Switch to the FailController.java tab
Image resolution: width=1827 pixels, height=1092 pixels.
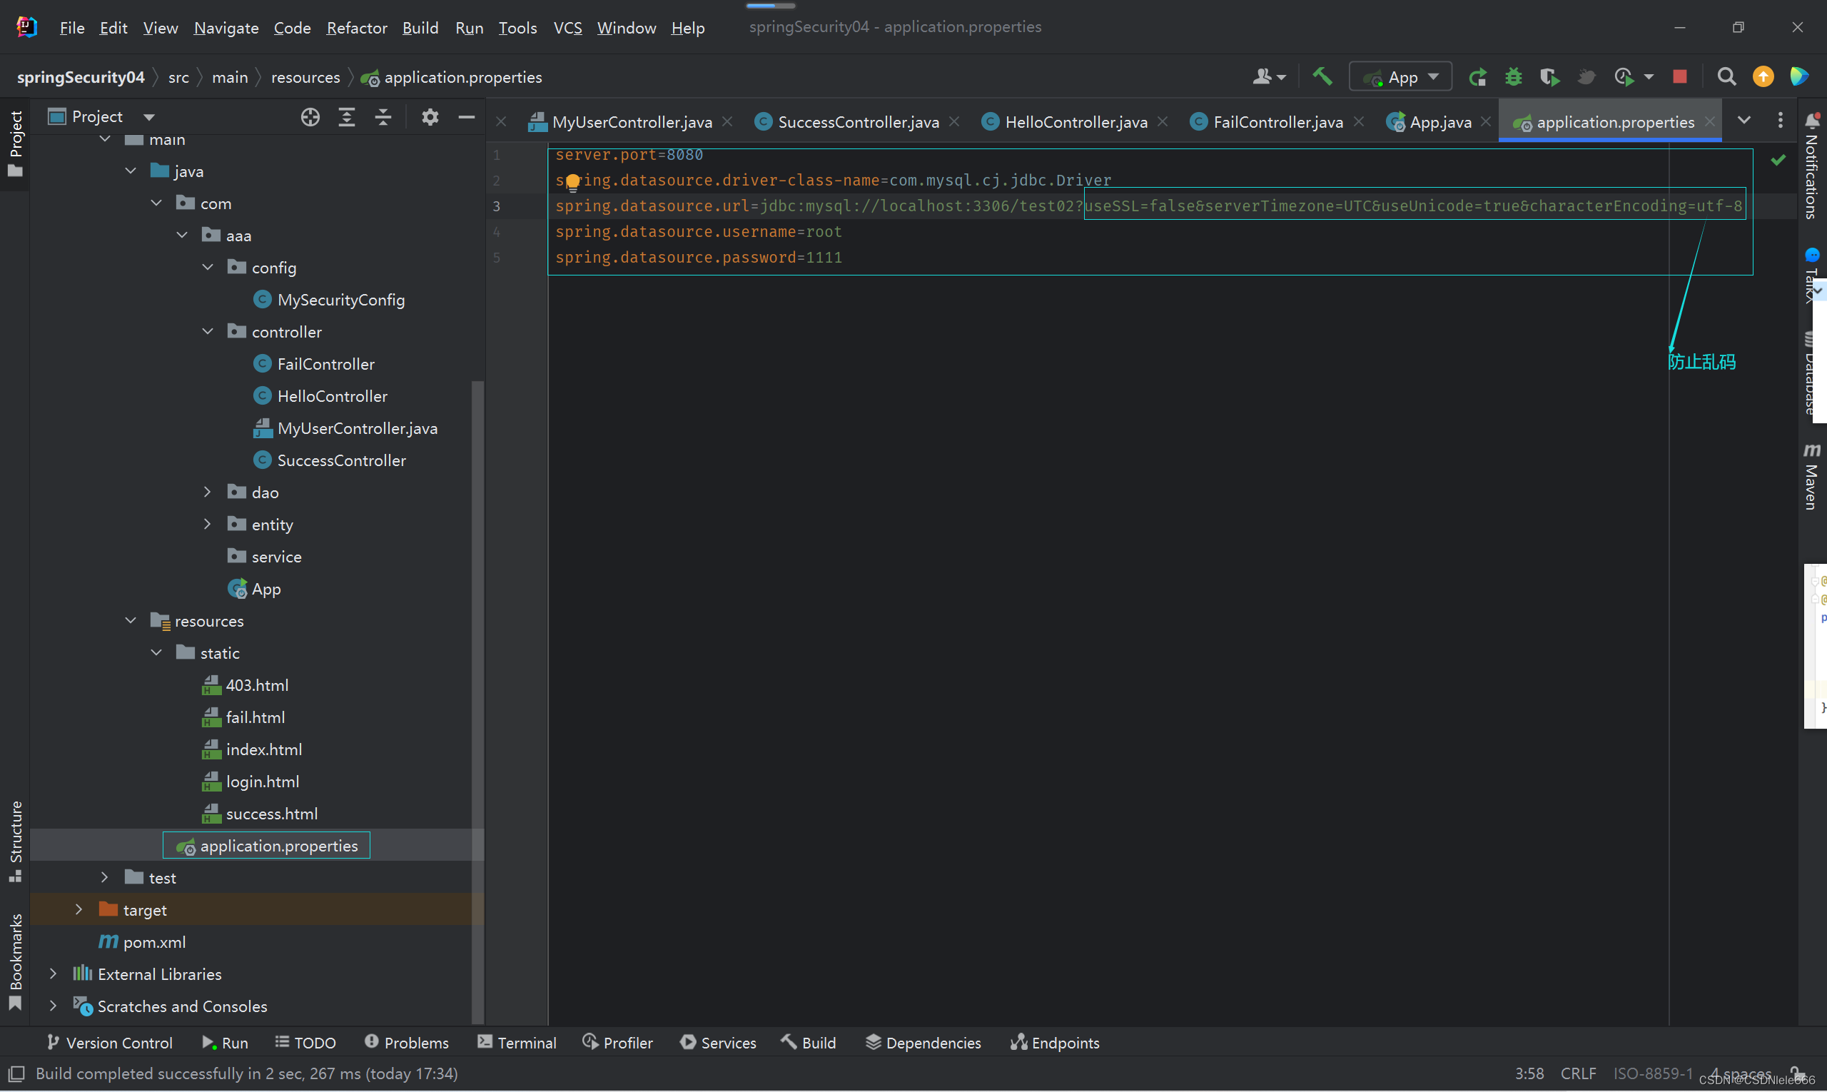tap(1278, 121)
